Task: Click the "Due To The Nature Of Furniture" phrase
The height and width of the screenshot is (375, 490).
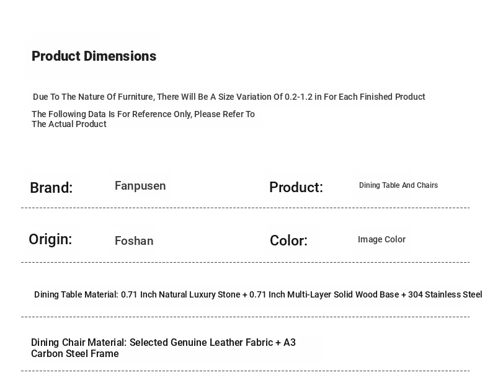Action: [x=93, y=97]
